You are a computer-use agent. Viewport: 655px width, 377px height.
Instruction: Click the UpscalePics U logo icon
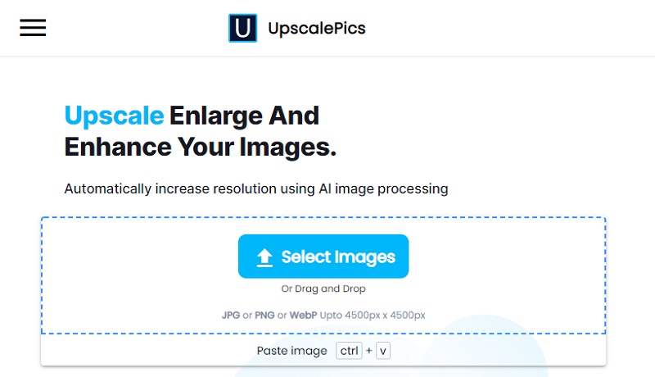coord(242,28)
